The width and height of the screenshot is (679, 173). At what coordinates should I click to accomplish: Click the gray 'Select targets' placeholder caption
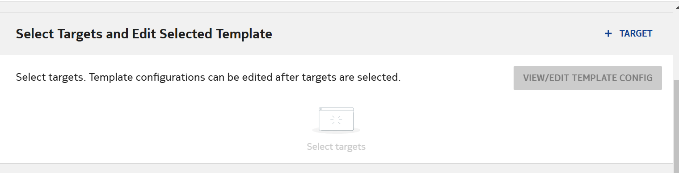pos(336,147)
